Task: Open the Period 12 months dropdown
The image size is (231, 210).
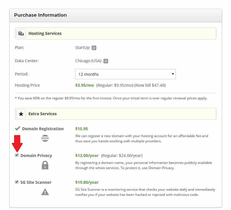Action: click(125, 74)
